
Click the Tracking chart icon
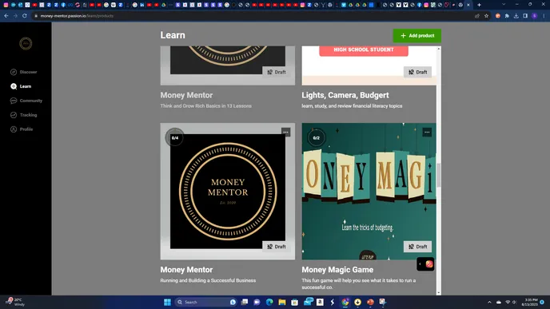coord(14,115)
